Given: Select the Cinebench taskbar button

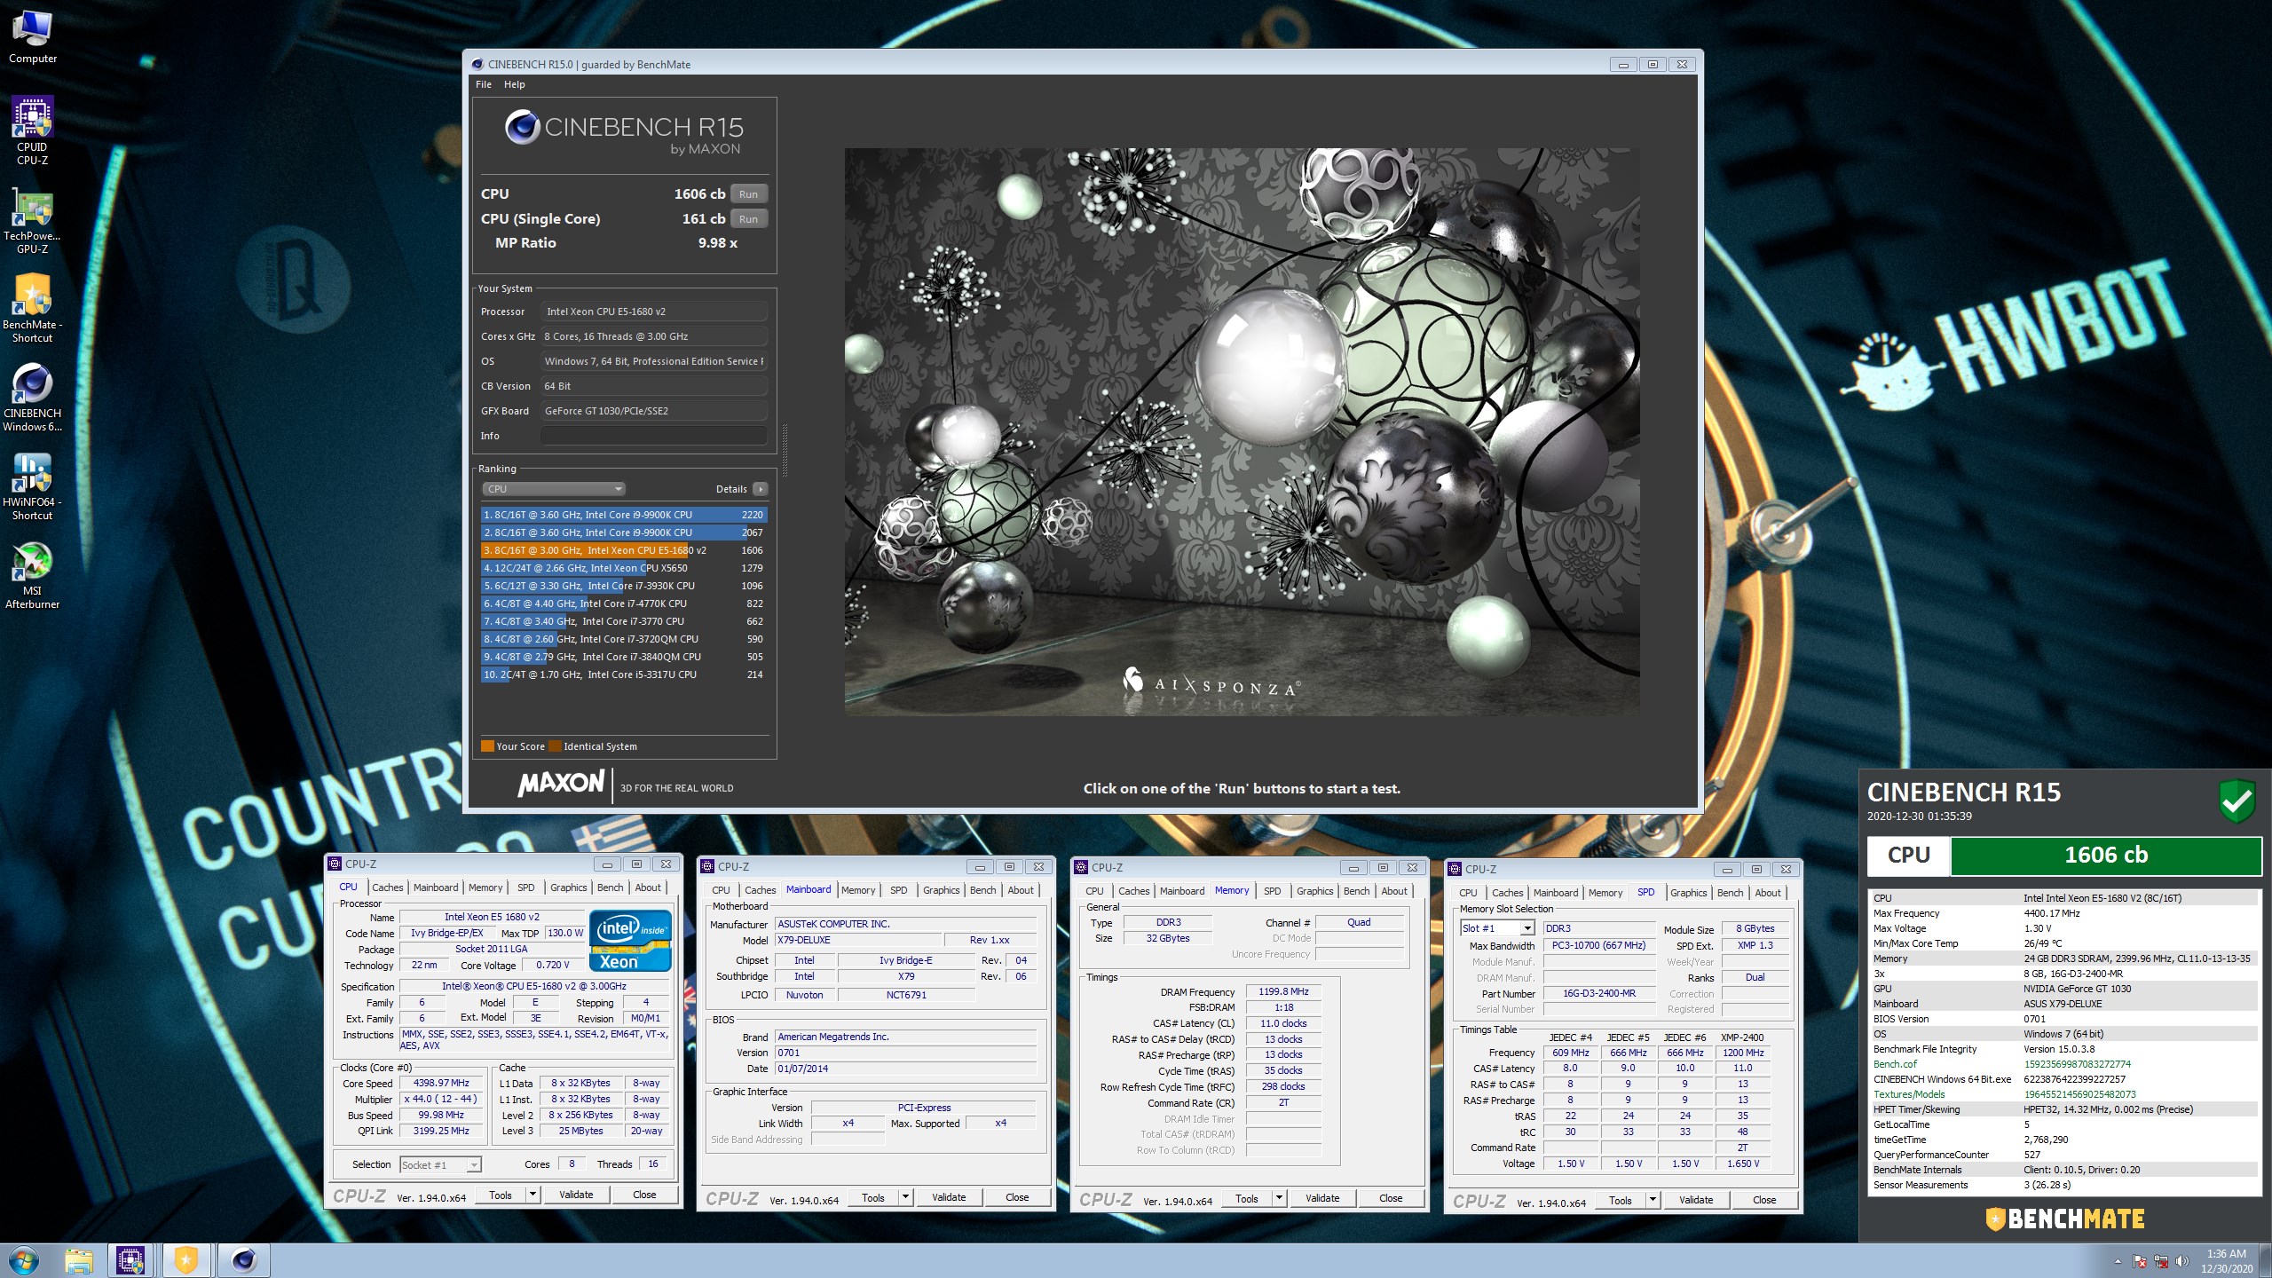Looking at the screenshot, I should pyautogui.click(x=243, y=1260).
